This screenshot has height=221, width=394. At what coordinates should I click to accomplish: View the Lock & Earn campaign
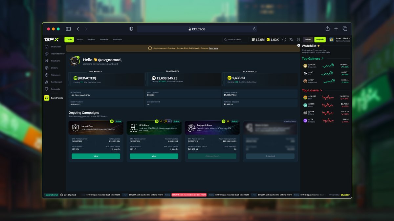pyautogui.click(x=96, y=156)
